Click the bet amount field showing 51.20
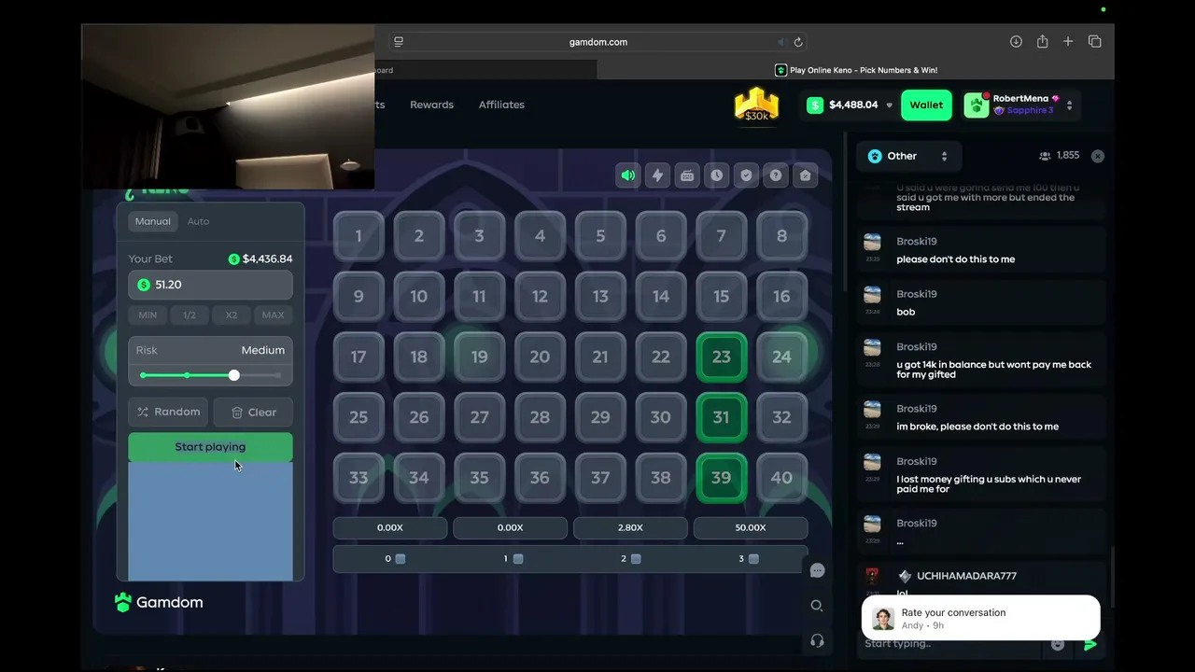Viewport: 1195px width, 672px height. (x=210, y=285)
